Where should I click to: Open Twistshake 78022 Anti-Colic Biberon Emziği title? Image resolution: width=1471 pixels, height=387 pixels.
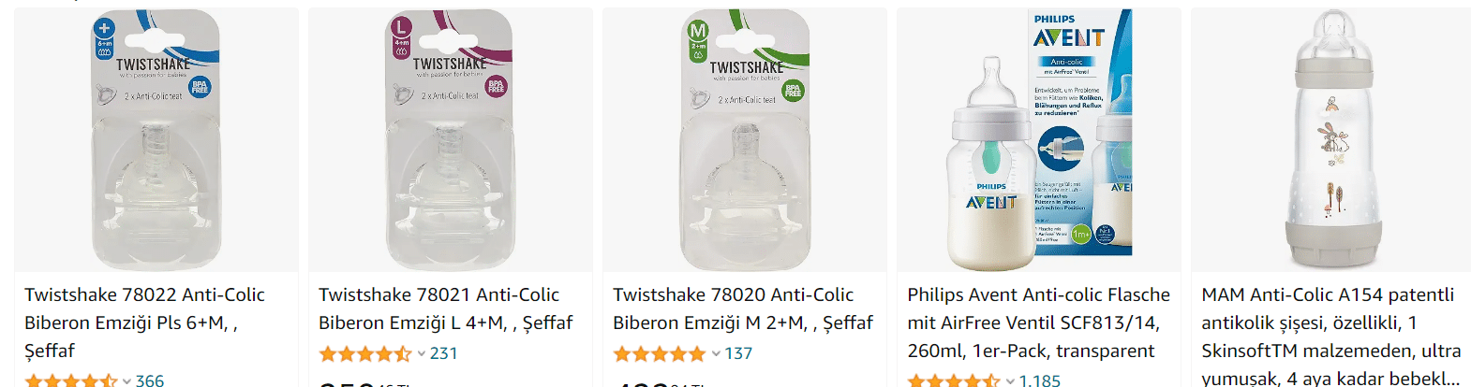pos(144,322)
